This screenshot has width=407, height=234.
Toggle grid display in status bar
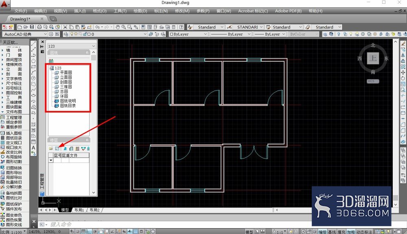click(x=83, y=232)
